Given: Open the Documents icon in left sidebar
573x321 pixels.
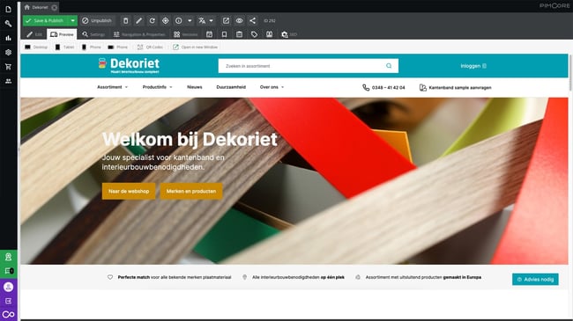Looking at the screenshot, I should pos(8,9).
